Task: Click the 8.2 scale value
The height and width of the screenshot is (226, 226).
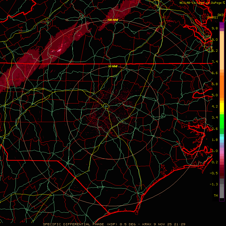Action: pyautogui.click(x=215, y=50)
